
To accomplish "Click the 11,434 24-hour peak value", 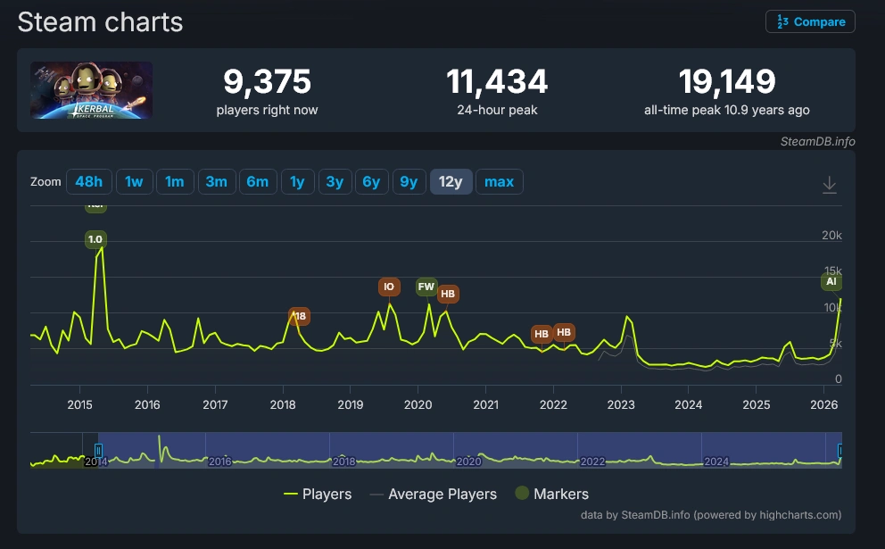I will pos(497,81).
